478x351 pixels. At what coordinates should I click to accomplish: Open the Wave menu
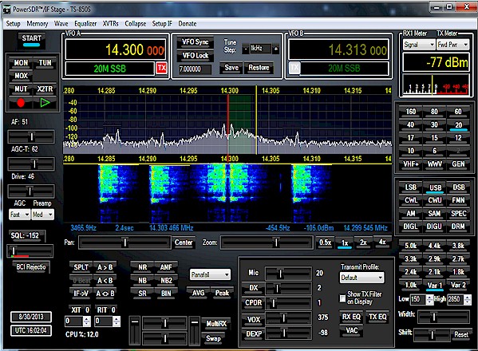coord(61,24)
